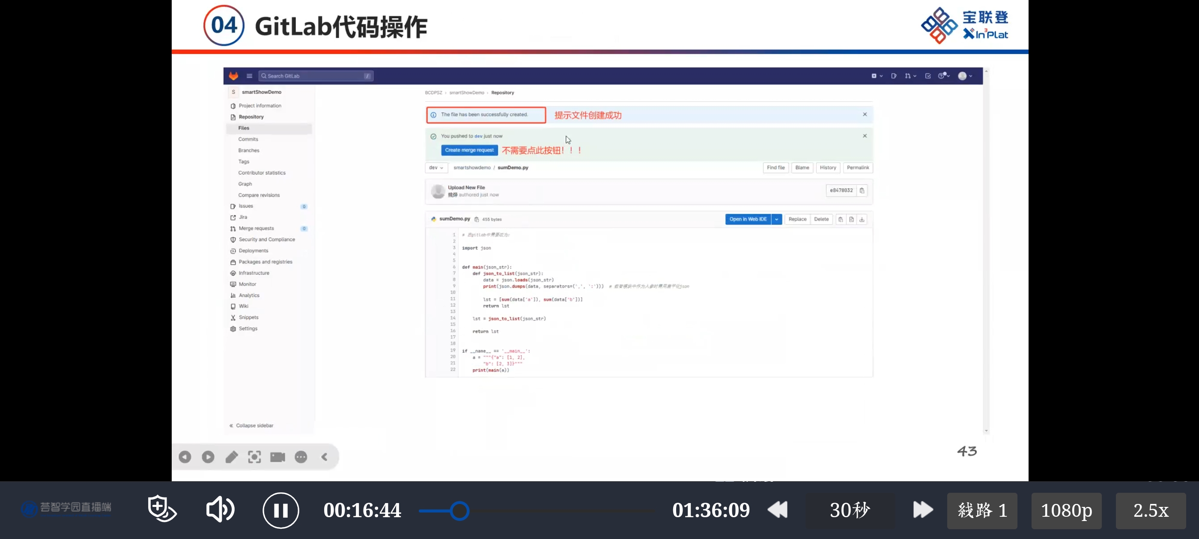This screenshot has width=1199, height=539.
Task: Click Create merge request button
Action: 469,150
